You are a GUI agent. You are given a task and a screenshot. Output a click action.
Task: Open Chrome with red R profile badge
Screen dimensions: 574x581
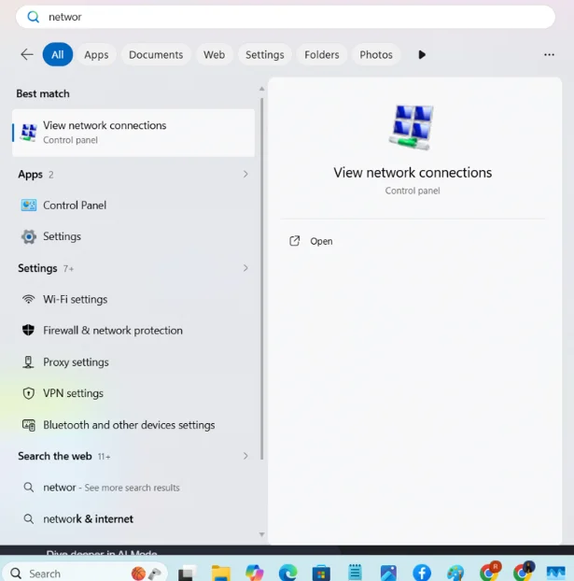point(490,572)
